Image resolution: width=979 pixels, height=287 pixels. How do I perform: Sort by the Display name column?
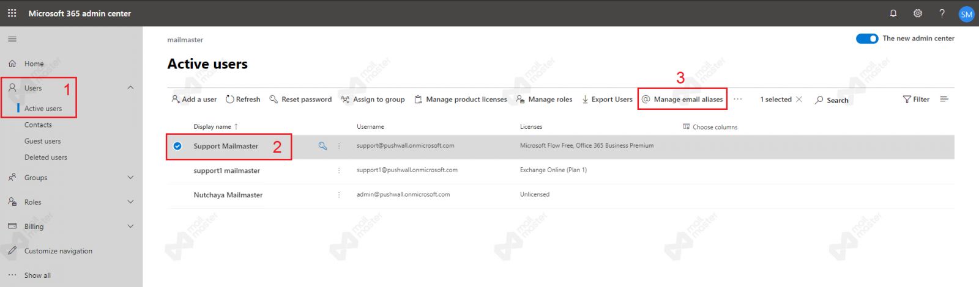[215, 126]
